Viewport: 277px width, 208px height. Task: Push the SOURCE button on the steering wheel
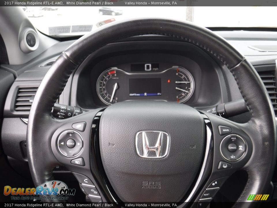pos(71,144)
